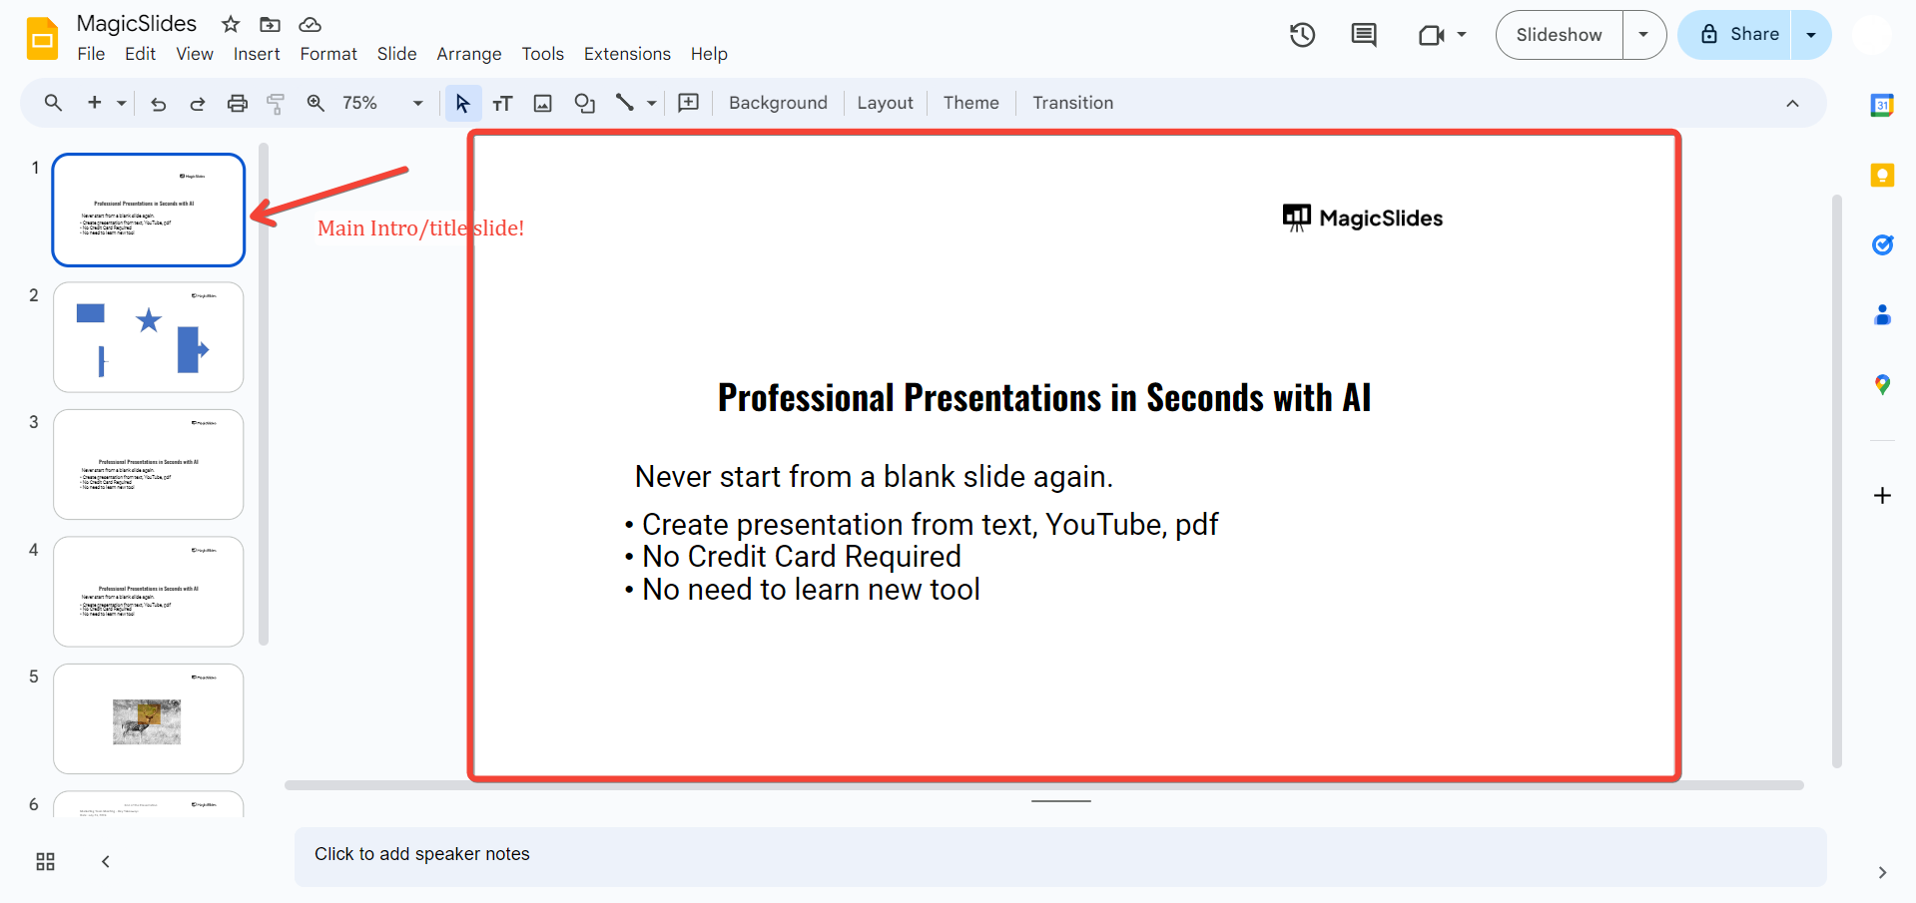Open the comments panel icon
The width and height of the screenshot is (1916, 903).
[x=1364, y=35]
